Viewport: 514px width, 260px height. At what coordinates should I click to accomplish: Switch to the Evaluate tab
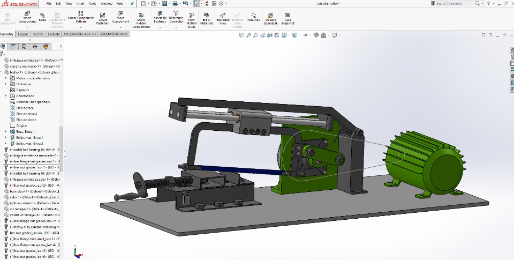click(x=54, y=34)
